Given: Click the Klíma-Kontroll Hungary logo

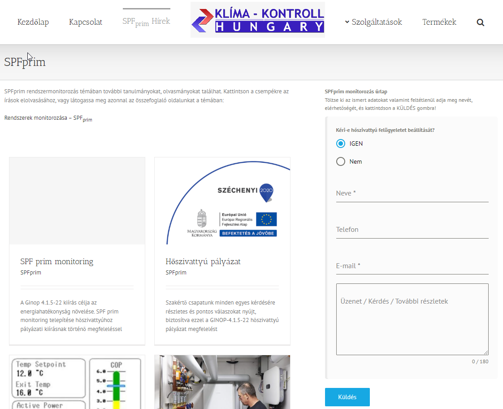Looking at the screenshot, I should [x=257, y=20].
